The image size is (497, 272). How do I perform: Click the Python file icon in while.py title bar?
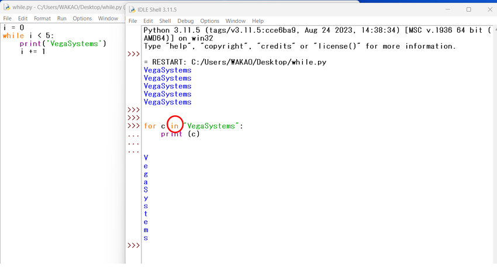tap(6, 7)
